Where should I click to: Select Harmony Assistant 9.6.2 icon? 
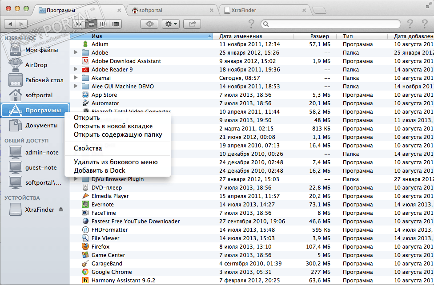(85, 280)
